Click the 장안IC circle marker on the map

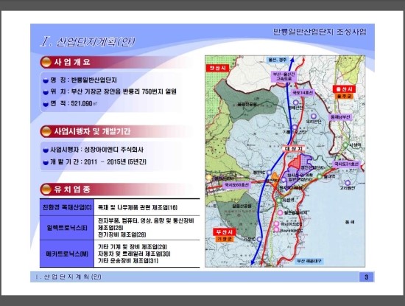click(x=270, y=173)
